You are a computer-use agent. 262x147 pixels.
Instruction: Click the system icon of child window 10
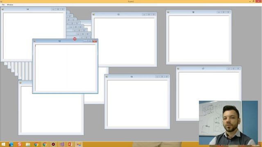pos(34,41)
